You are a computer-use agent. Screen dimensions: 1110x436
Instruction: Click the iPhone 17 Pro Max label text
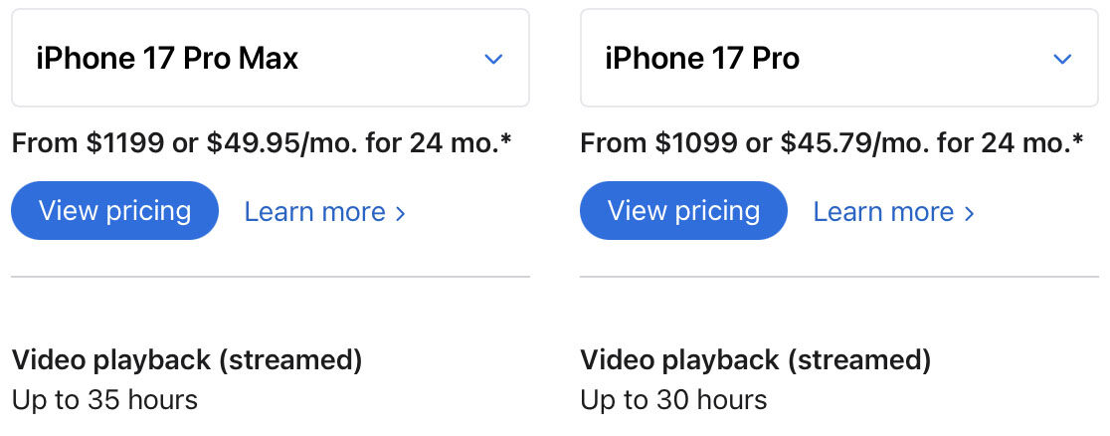[167, 58]
